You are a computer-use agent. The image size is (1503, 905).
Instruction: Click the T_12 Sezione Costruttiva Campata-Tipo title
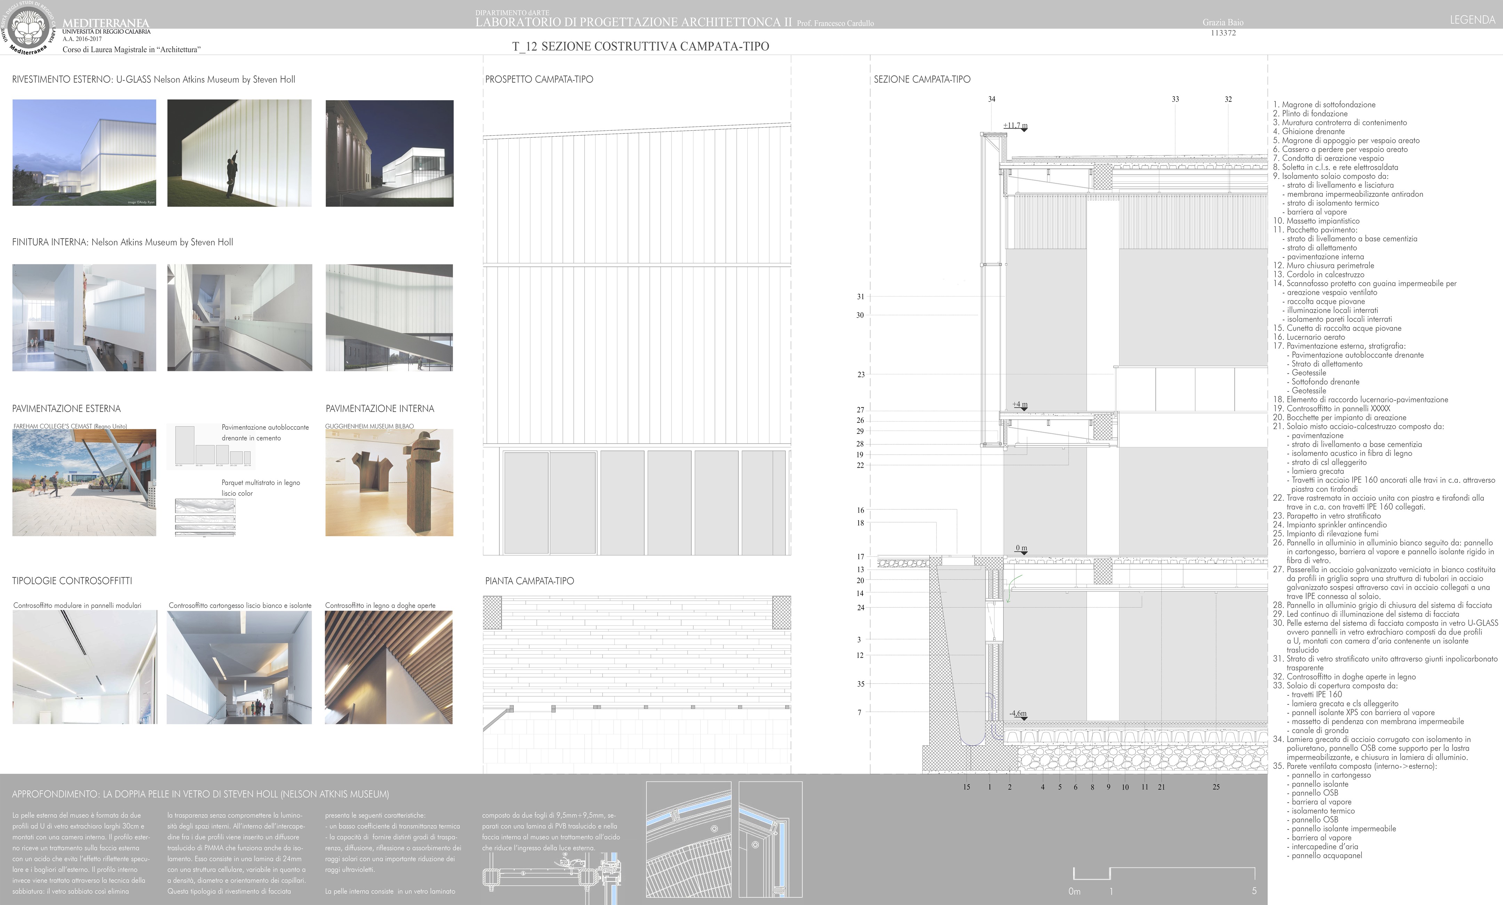pos(641,46)
